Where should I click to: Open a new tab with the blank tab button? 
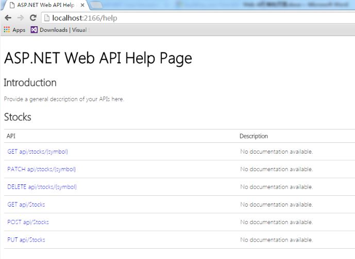click(96, 6)
